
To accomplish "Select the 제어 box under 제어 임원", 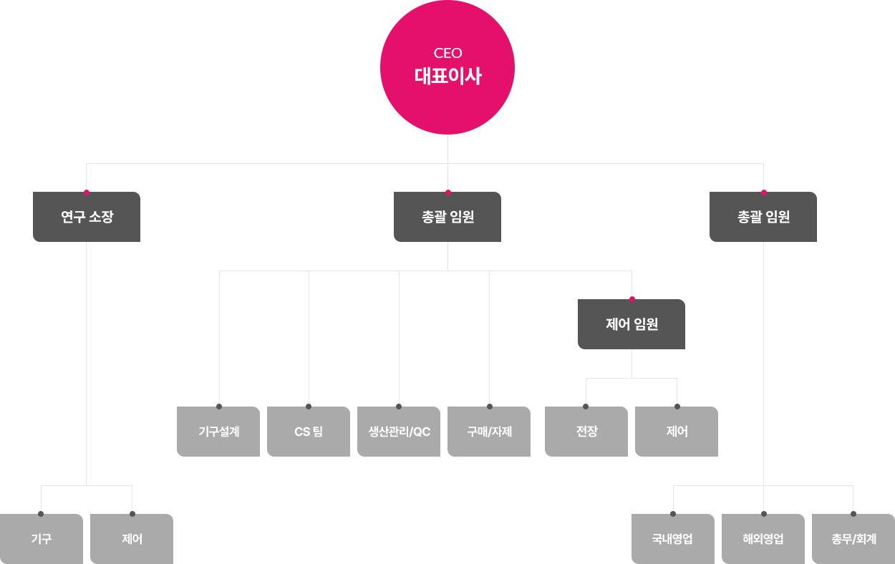I will 677,432.
